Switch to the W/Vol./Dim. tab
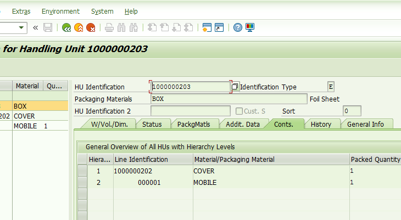401x220 pixels. [109, 124]
